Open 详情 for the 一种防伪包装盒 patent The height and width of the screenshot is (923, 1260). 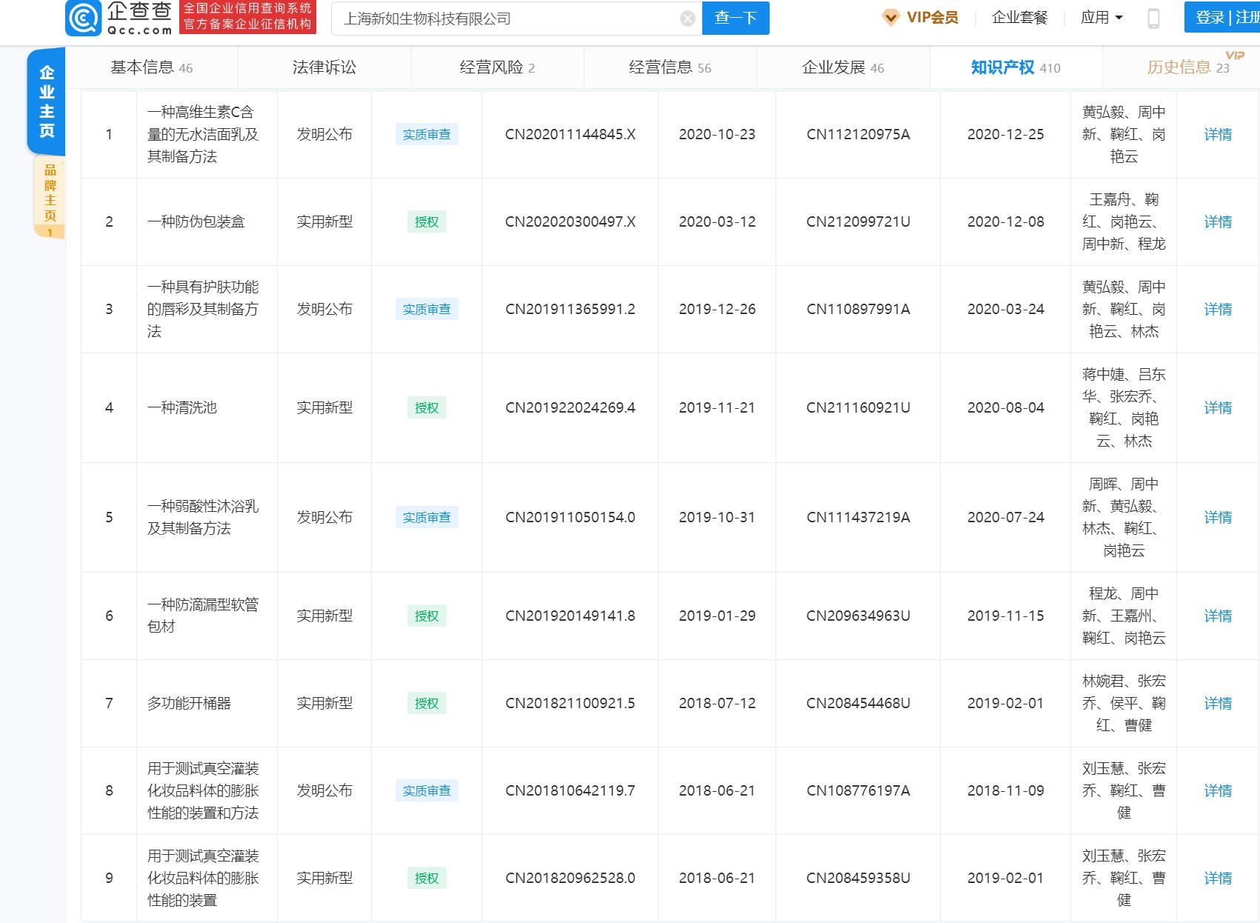1217,221
